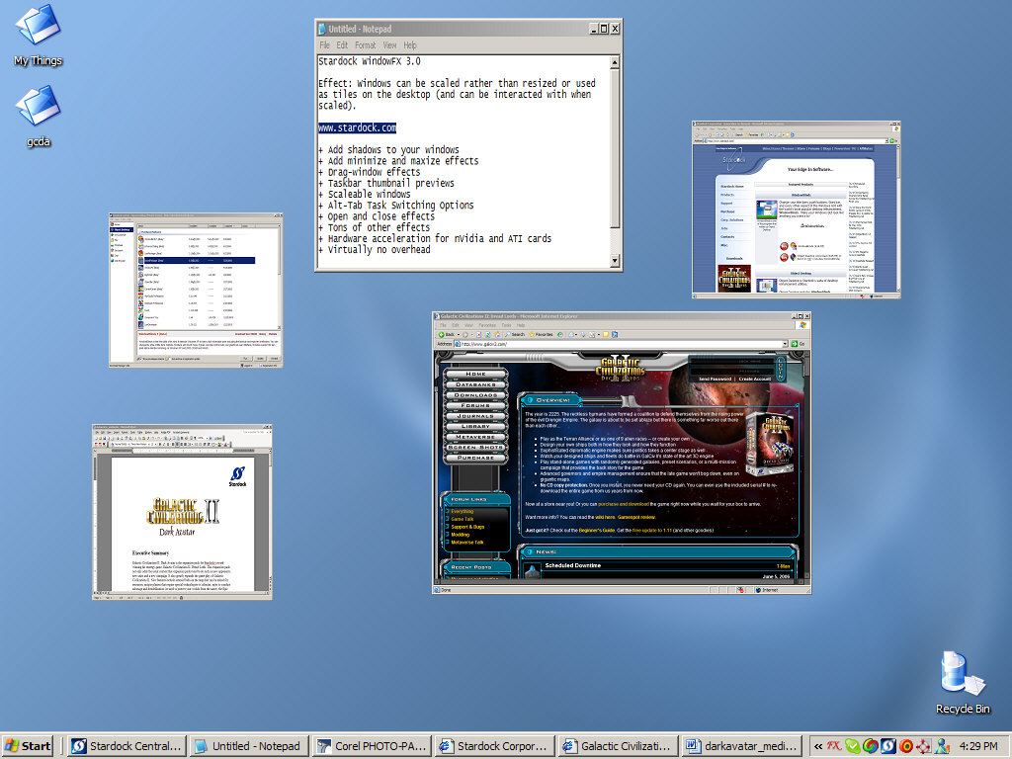Click the address field in Stardock Corporation browser
Viewport: 1012px width, 759px height.
(x=796, y=140)
